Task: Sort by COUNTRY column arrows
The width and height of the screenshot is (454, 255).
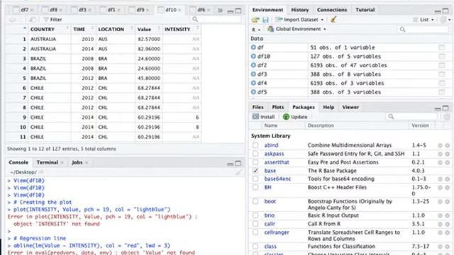Action: [x=67, y=28]
